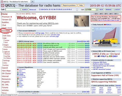
Task: Click the re-examine link in dashboard
Action: tap(29, 33)
